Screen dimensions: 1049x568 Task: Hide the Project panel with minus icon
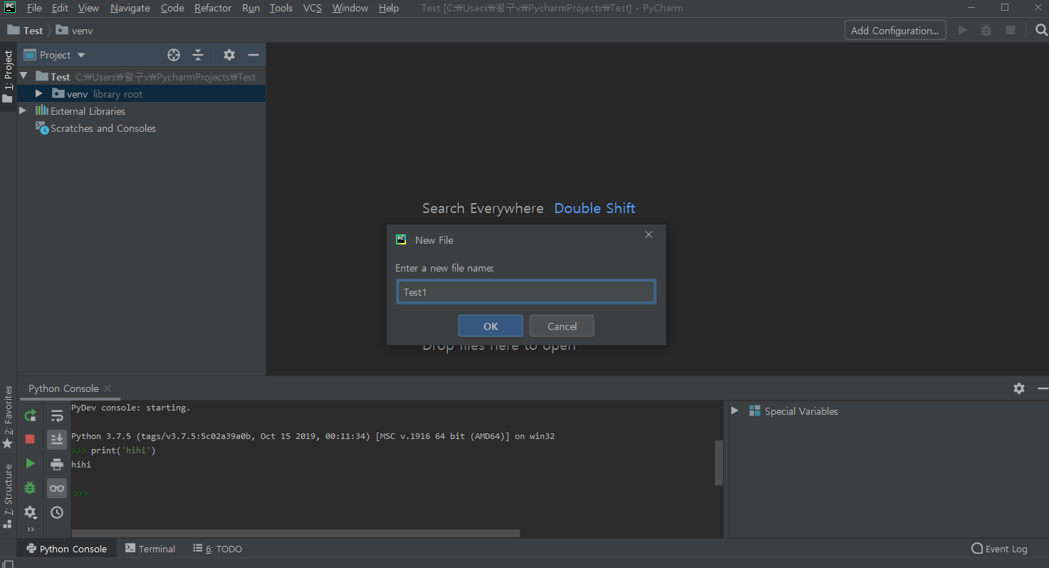[254, 55]
